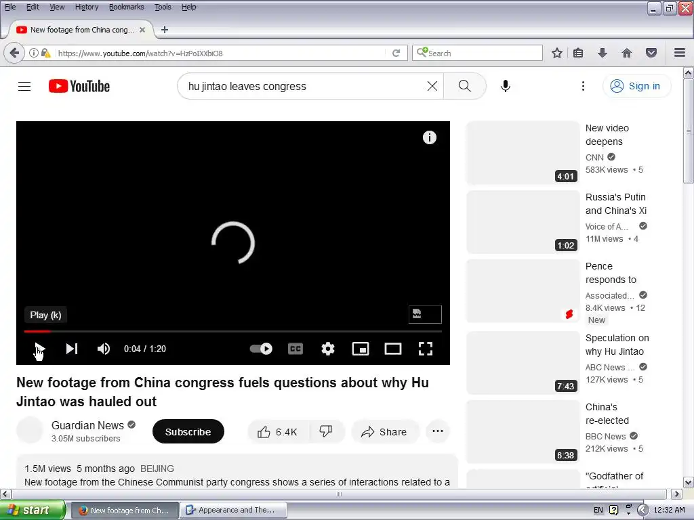Go back to previous page

(x=14, y=53)
